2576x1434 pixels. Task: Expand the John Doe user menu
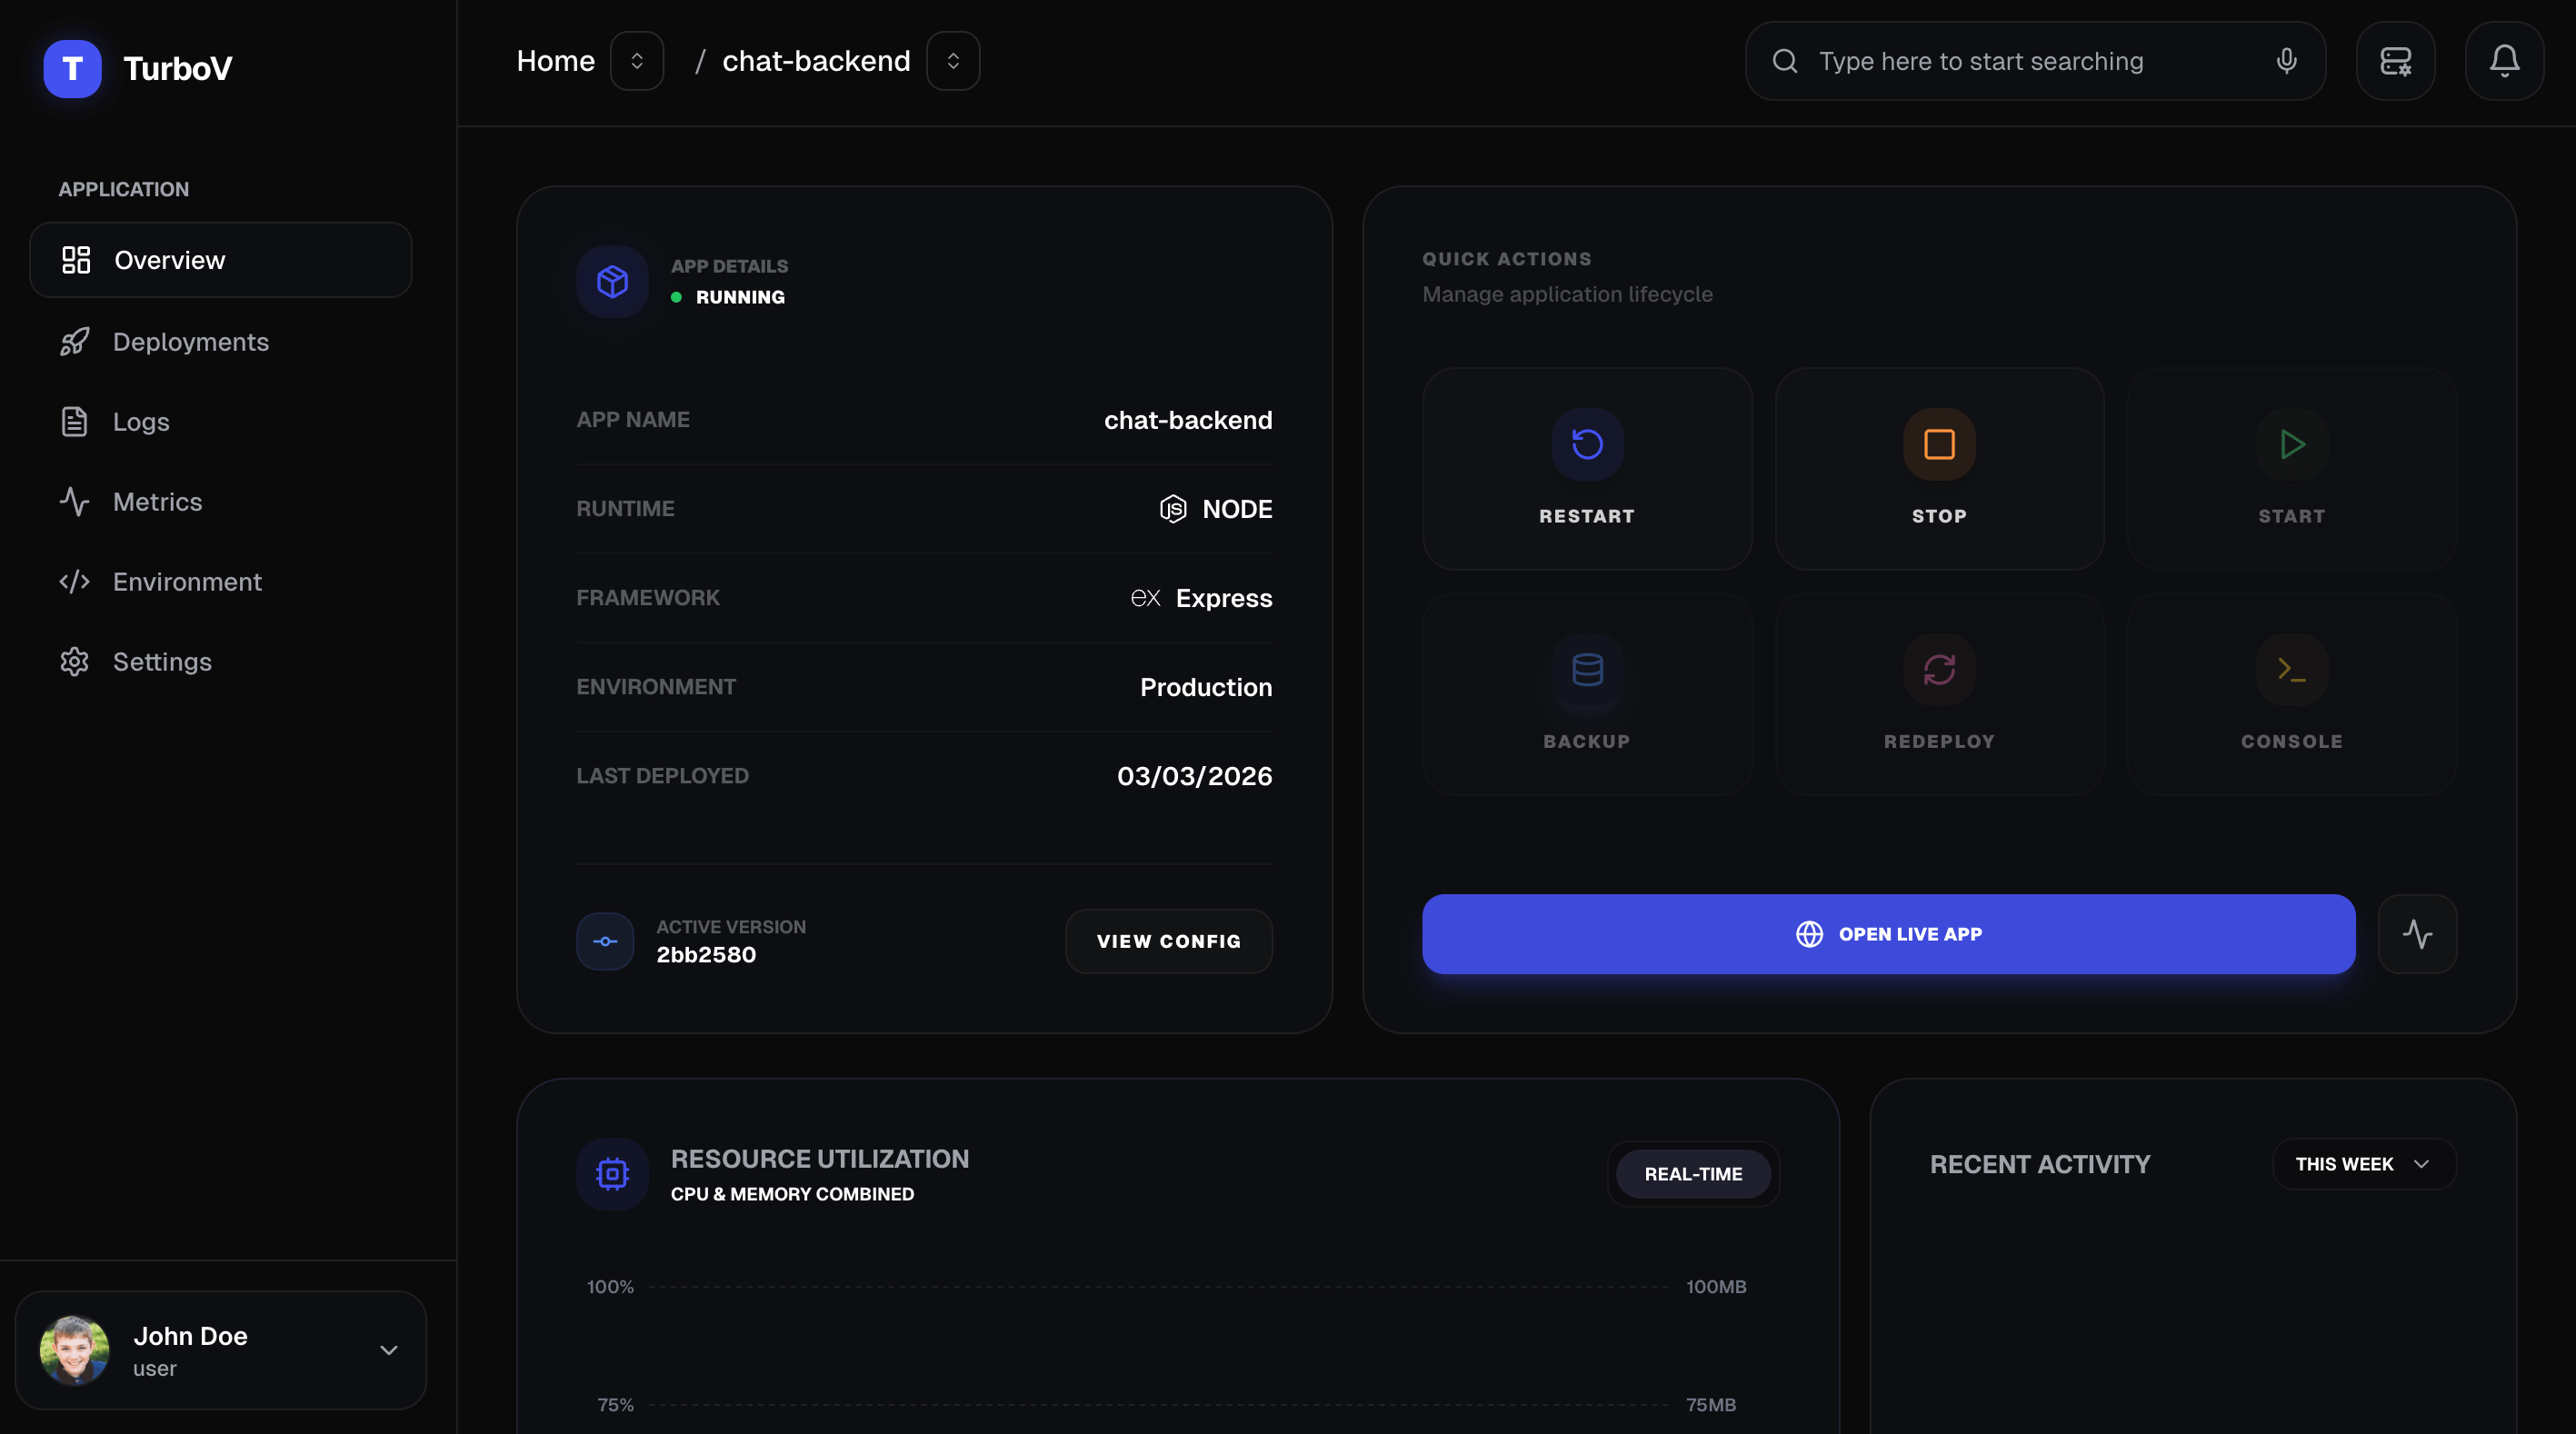(220, 1350)
